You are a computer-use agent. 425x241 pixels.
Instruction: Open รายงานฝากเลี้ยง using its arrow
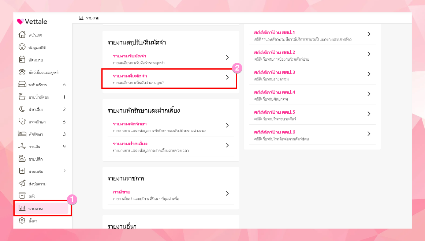[227, 146]
